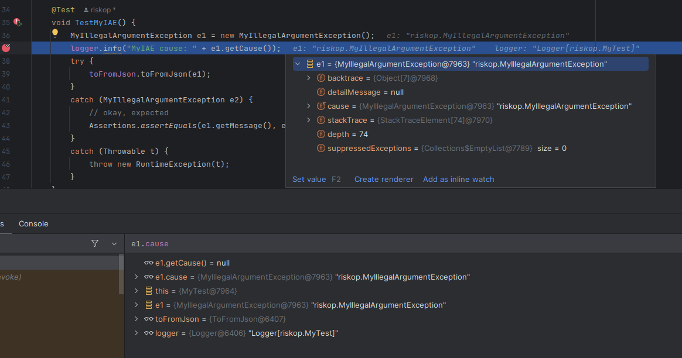The width and height of the screenshot is (682, 358).
Task: Click the filter funnel icon in frames panel
Action: click(x=95, y=244)
